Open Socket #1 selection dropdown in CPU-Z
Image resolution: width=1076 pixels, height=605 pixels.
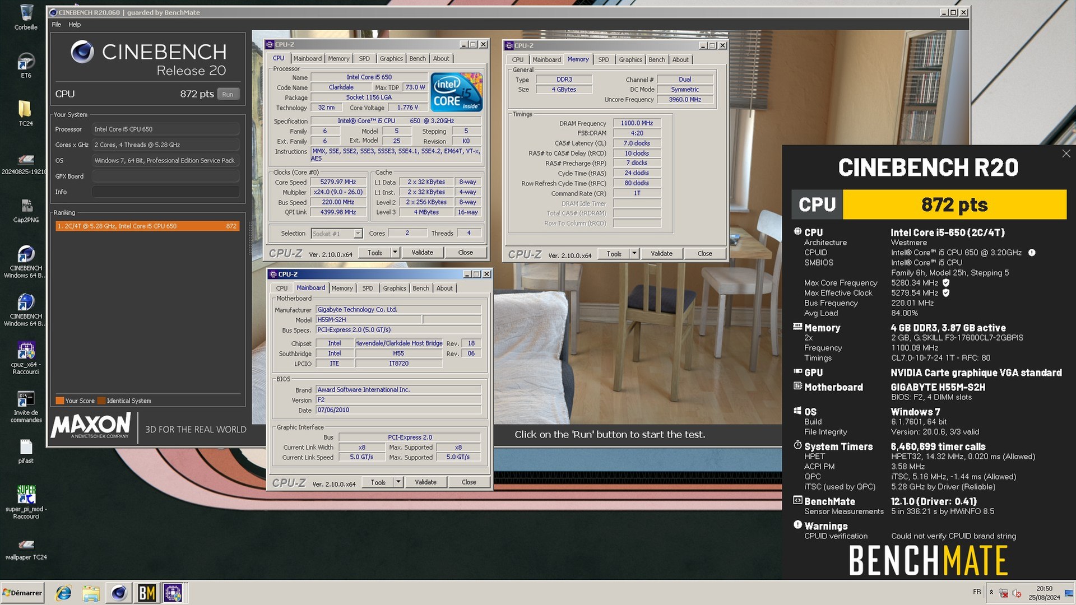336,234
